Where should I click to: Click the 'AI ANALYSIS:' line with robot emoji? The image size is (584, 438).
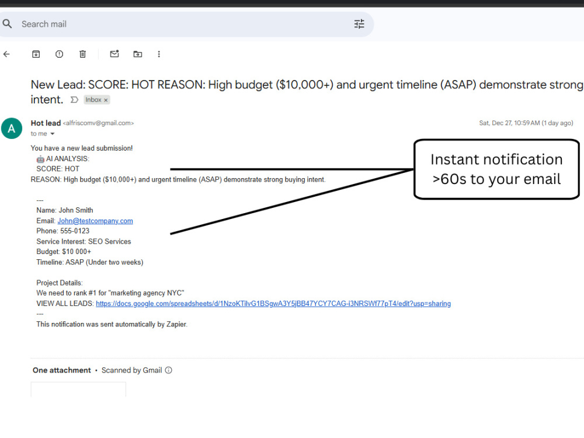coord(63,159)
